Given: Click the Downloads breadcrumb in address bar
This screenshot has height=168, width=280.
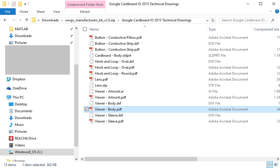Looking at the screenshot, I should click(x=50, y=20).
